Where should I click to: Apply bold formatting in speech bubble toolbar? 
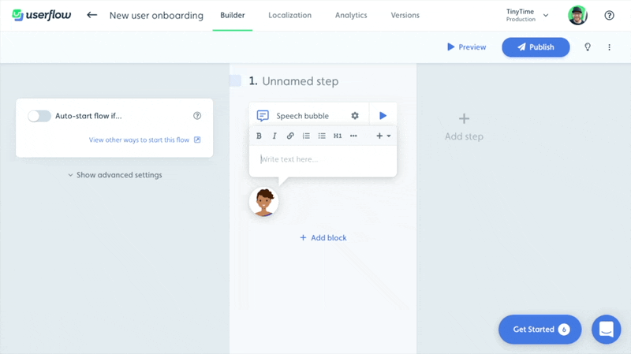pos(259,136)
